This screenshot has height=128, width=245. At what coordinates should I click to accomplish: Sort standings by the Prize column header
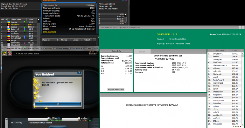31,20
